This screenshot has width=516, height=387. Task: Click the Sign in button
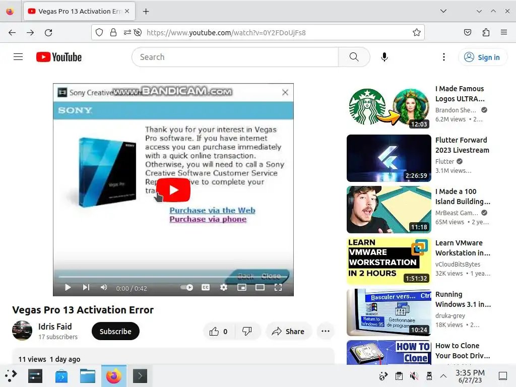(482, 57)
